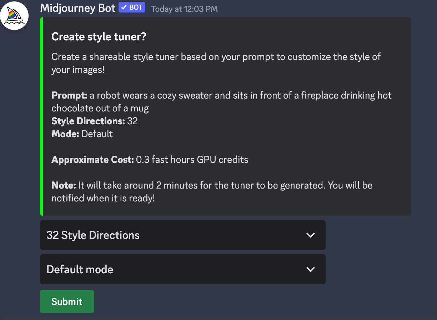
Task: Click the bold 'Note:' label
Action: pyautogui.click(x=64, y=185)
